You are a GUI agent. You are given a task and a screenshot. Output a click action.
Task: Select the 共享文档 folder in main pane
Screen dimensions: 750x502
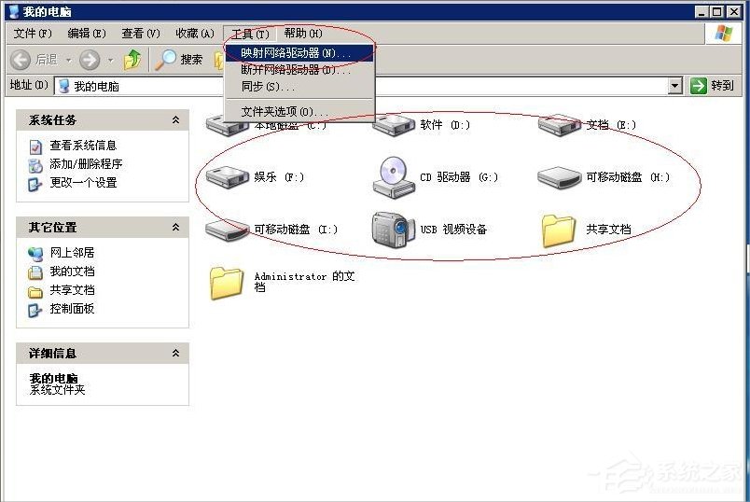pyautogui.click(x=559, y=230)
